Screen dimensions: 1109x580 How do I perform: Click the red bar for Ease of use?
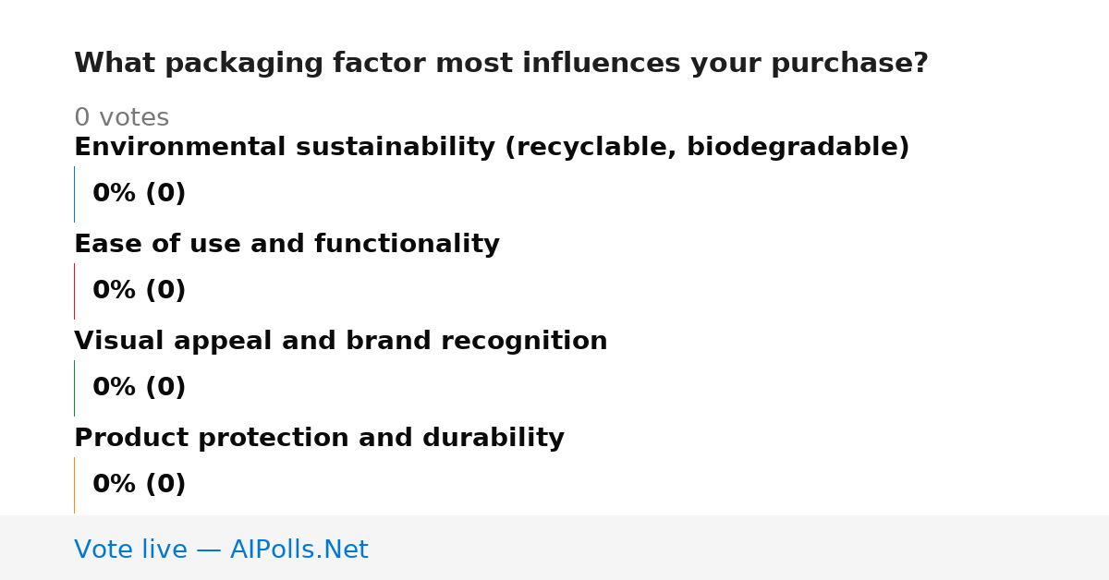click(x=74, y=291)
